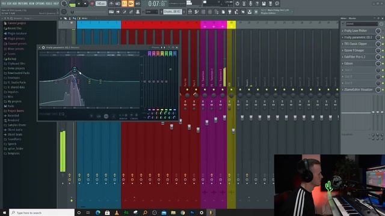Open the FabFilter Pro-L 2 plugin
The height and width of the screenshot is (216, 385).
355,57
